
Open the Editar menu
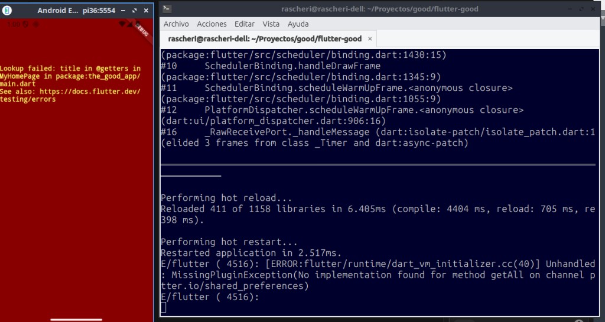point(244,24)
